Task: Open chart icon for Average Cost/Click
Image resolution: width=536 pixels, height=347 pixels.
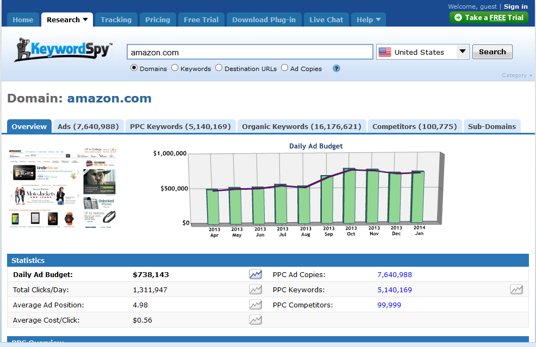Action: point(255,320)
